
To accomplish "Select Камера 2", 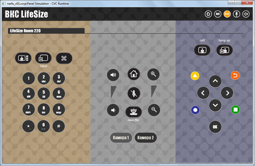I will (146, 138).
